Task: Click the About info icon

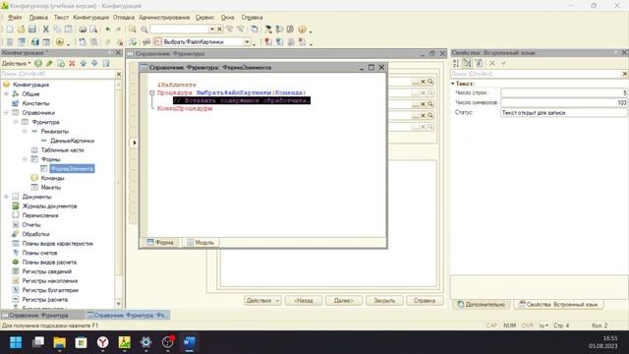Action: click(302, 29)
